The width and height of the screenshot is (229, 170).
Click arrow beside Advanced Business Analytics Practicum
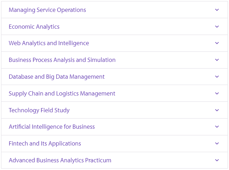[217, 160]
